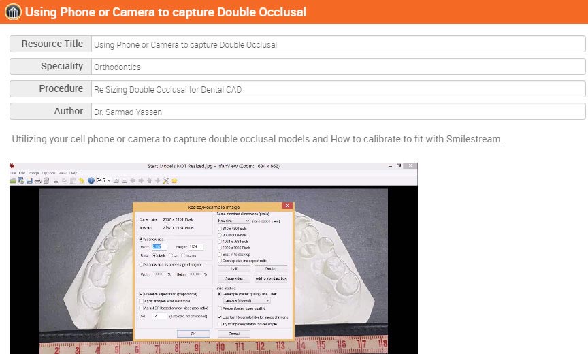Open the Edit menu in IrfanView
588x354 pixels.
pos(22,173)
